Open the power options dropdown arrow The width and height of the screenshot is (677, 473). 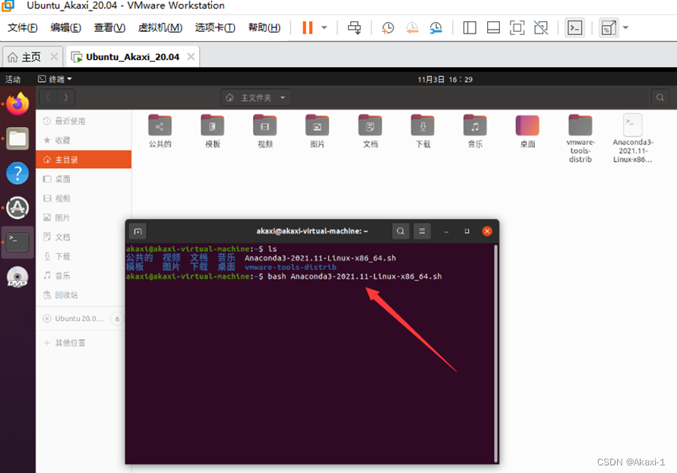[x=324, y=28]
